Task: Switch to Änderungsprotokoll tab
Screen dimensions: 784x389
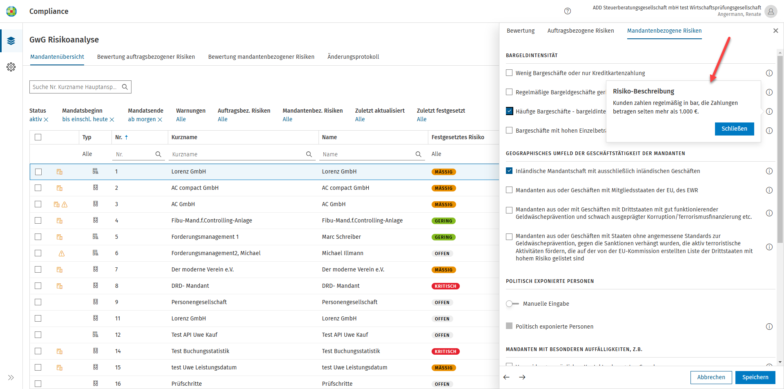Action: [x=353, y=57]
